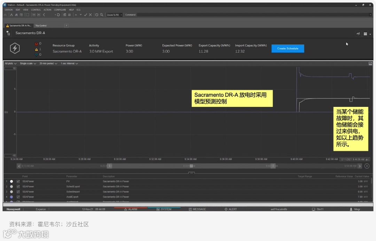This screenshot has height=241, width=376.
Task: Click the Create Schedule button
Action: pos(288,48)
